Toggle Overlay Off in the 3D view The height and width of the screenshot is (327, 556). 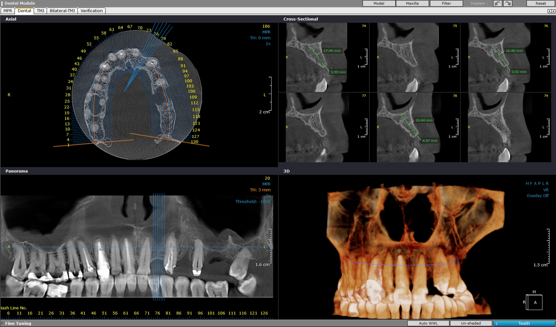(538, 195)
